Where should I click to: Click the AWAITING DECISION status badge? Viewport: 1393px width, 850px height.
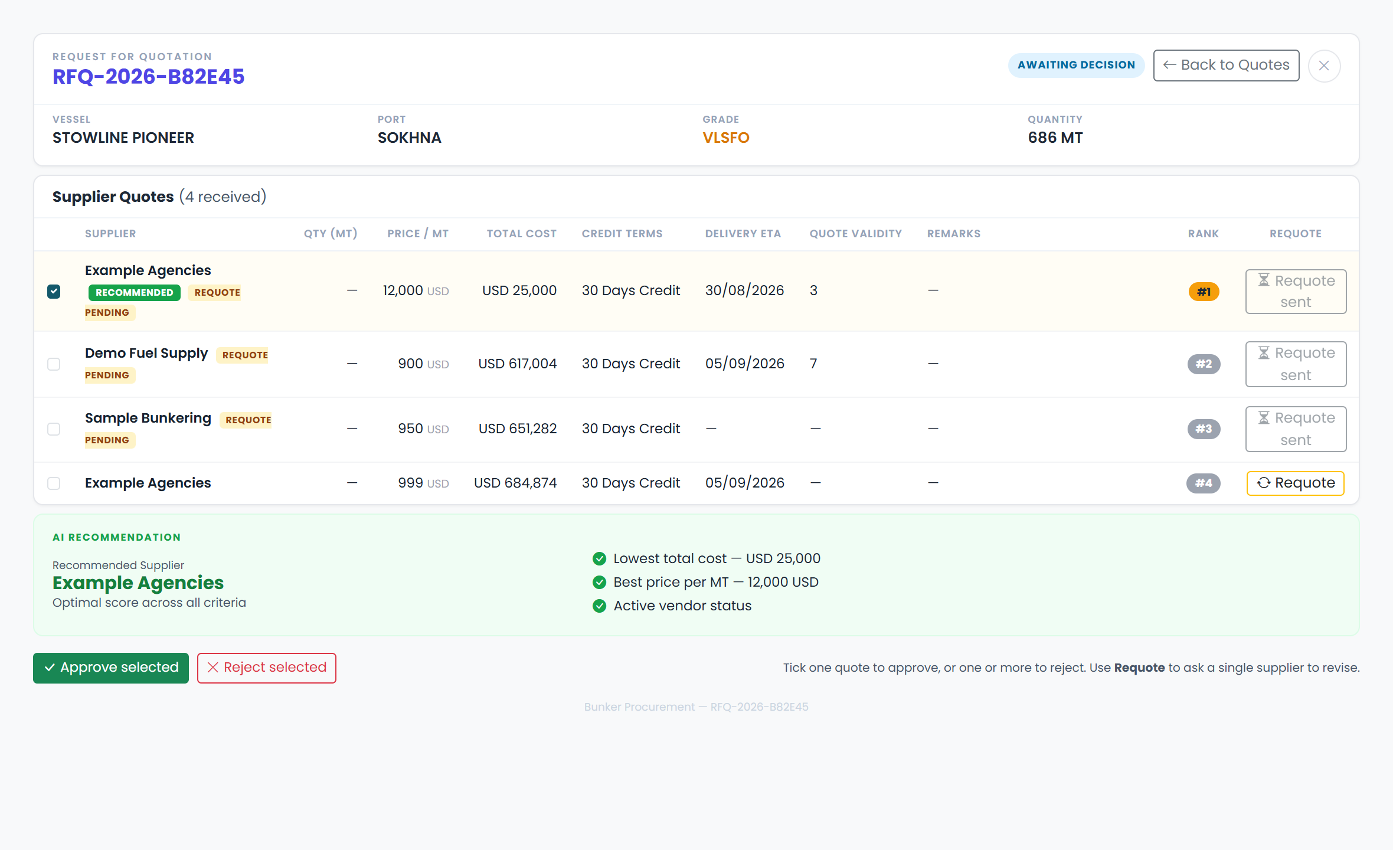tap(1076, 65)
